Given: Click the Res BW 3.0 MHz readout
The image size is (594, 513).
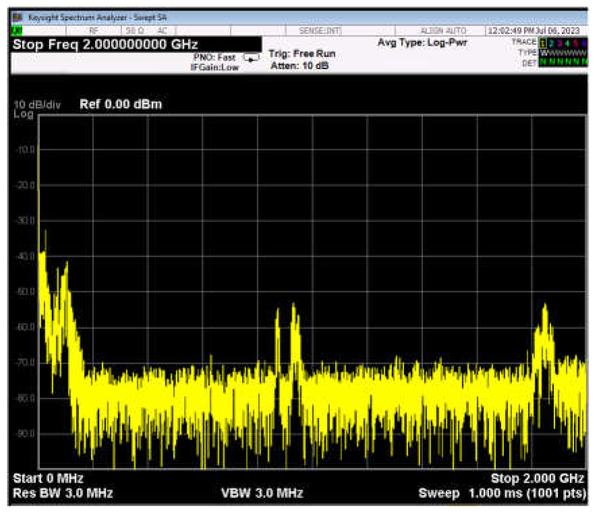Looking at the screenshot, I should (63, 493).
